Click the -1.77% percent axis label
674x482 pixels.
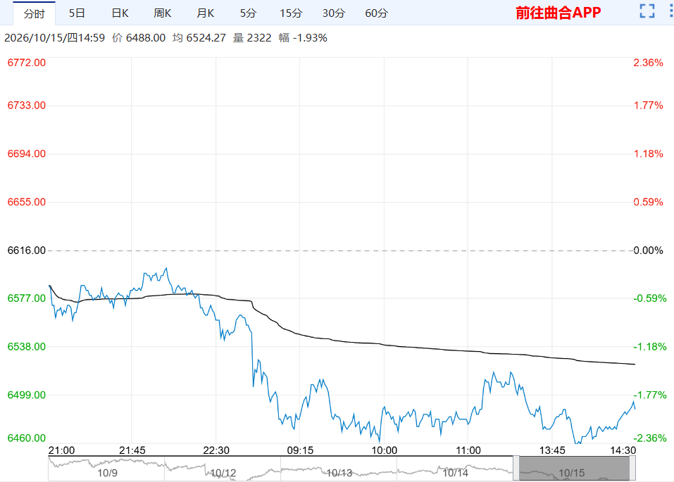(650, 395)
